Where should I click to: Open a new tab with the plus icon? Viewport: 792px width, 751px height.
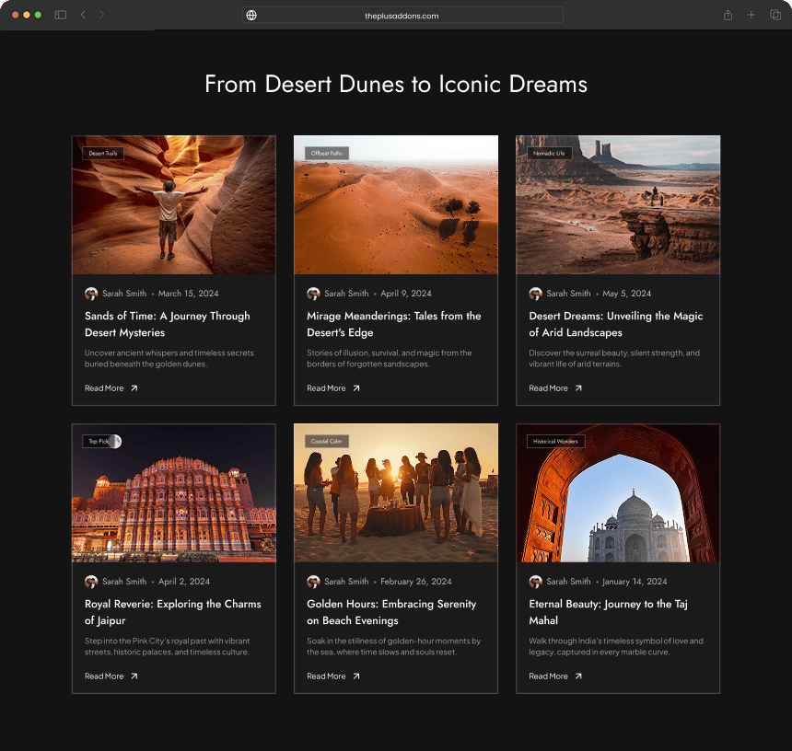coord(751,15)
